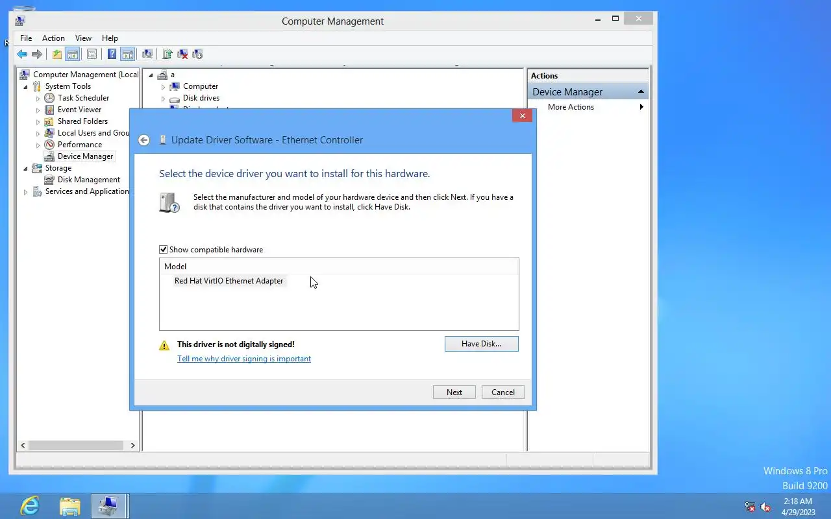The image size is (831, 519).
Task: Toggle the Show/Hide Action Pane toolbar icon
Action: click(x=128, y=54)
